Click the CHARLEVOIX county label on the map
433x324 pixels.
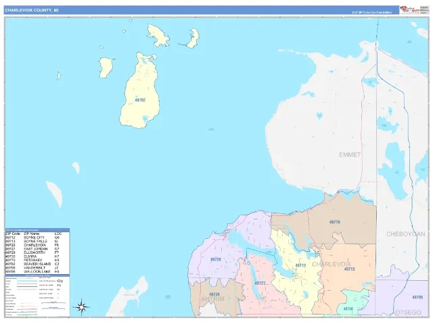(331, 264)
